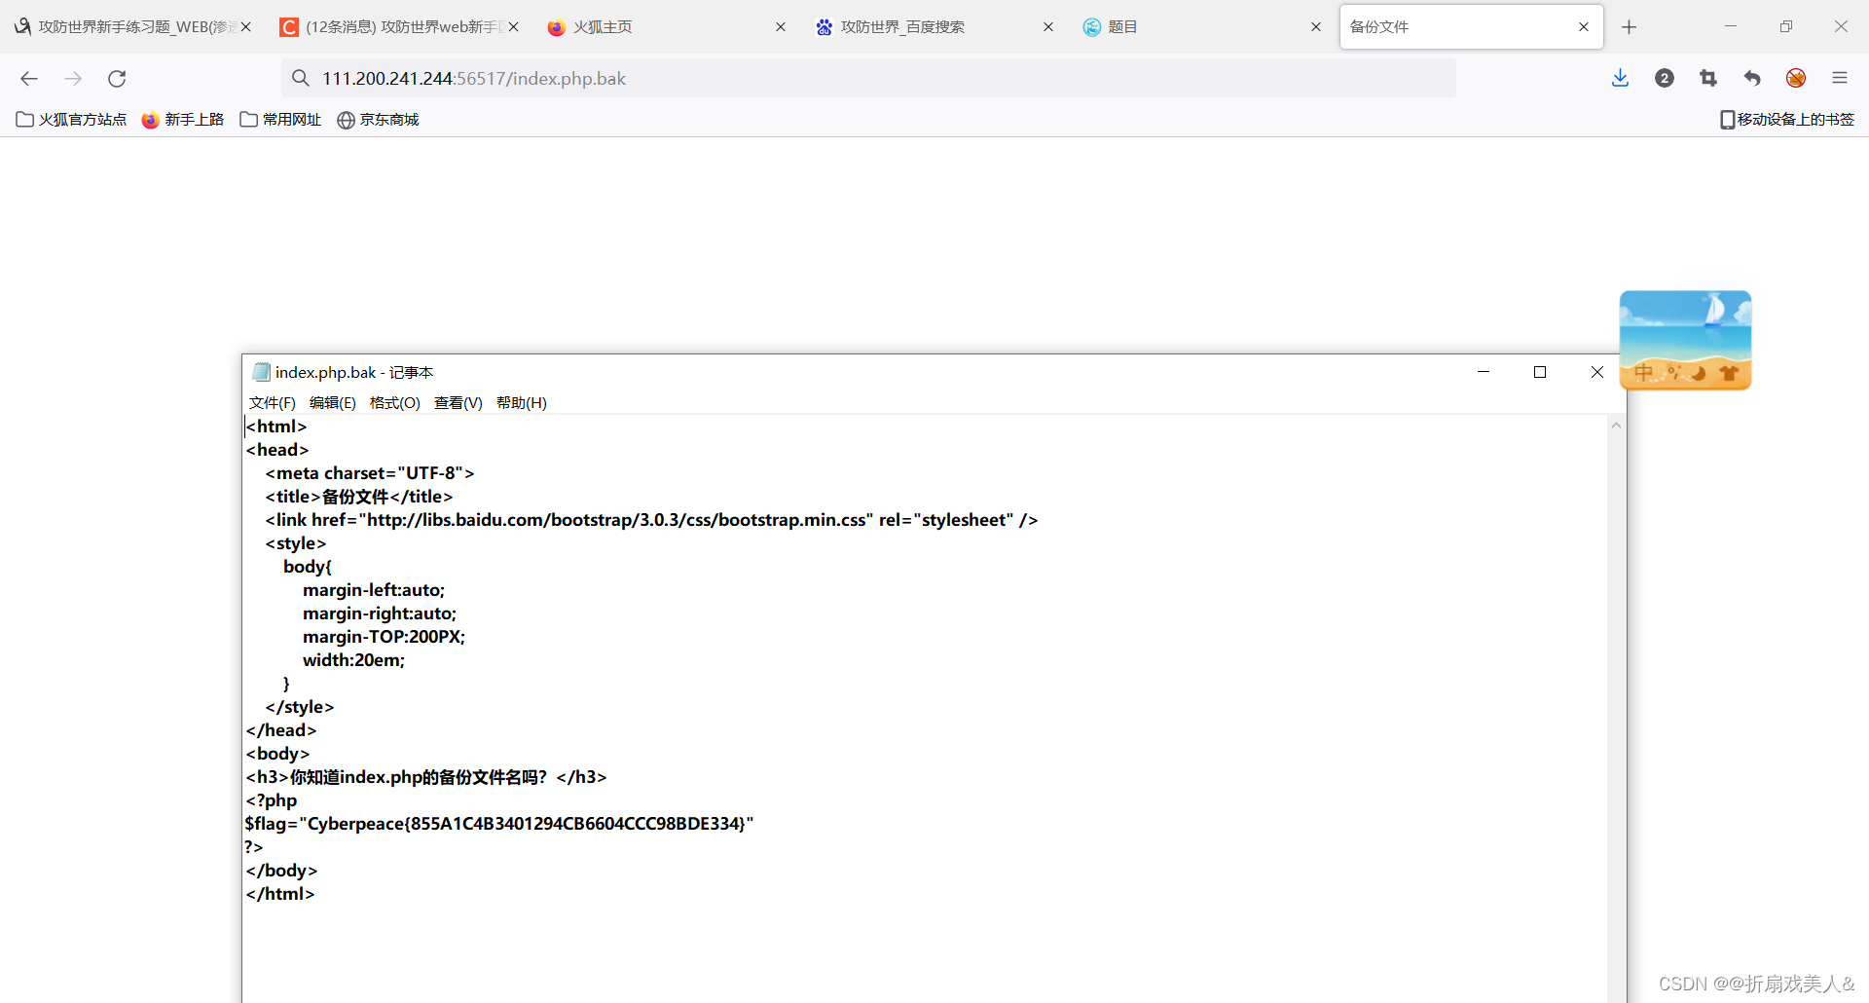Screen dimensions: 1869x1003
Task: Open 火狐官方站点 bookmark folder
Action: pos(71,120)
